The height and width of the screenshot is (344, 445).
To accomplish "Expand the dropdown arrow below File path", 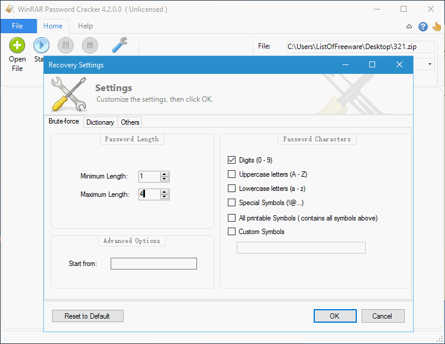I will point(430,64).
